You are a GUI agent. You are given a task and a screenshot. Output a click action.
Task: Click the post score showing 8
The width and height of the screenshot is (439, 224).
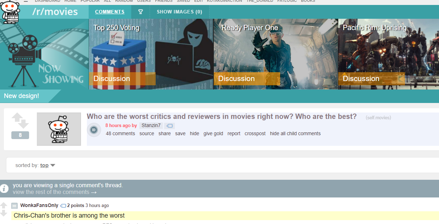coord(20,135)
